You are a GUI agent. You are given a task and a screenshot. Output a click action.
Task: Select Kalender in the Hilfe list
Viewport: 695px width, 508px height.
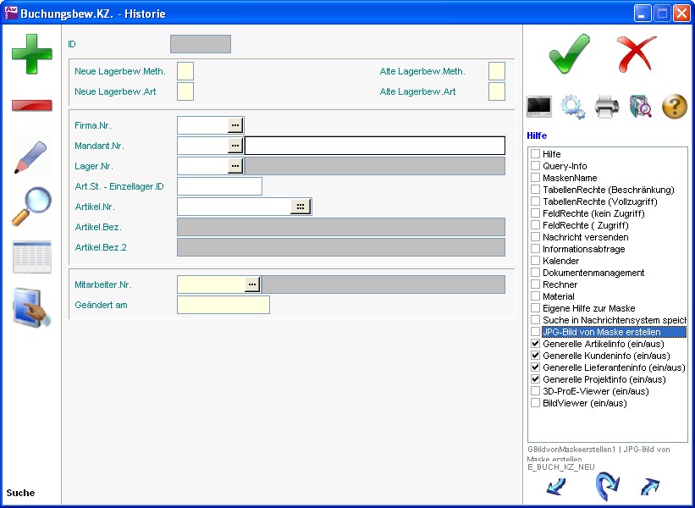point(560,262)
